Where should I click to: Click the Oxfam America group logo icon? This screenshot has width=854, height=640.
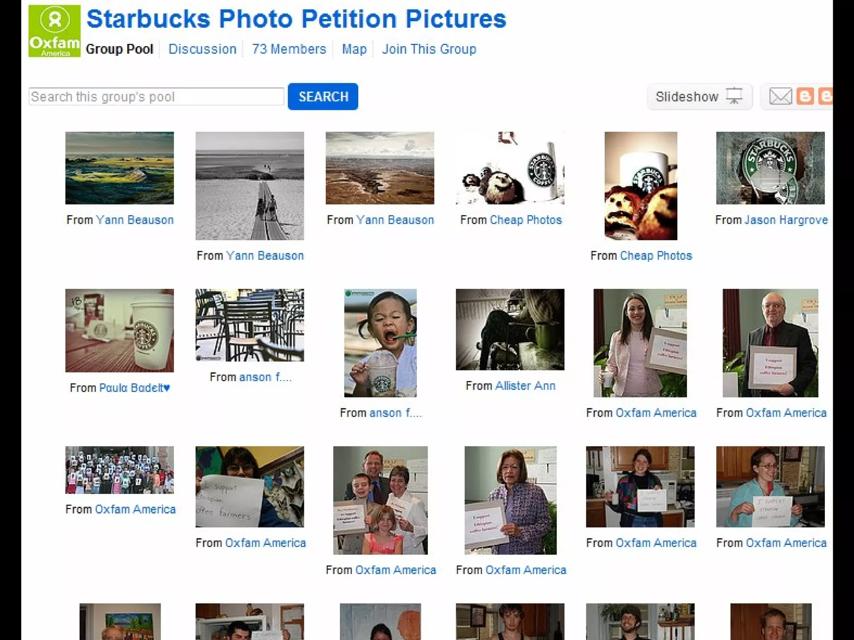pos(54,31)
